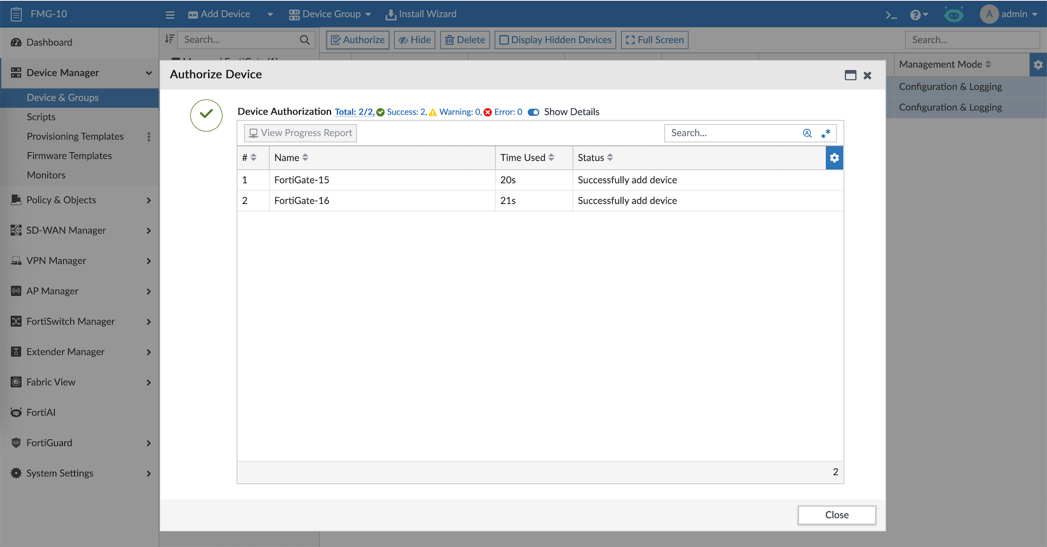The width and height of the screenshot is (1047, 547).
Task: Toggle the Show Details switch
Action: (x=533, y=112)
